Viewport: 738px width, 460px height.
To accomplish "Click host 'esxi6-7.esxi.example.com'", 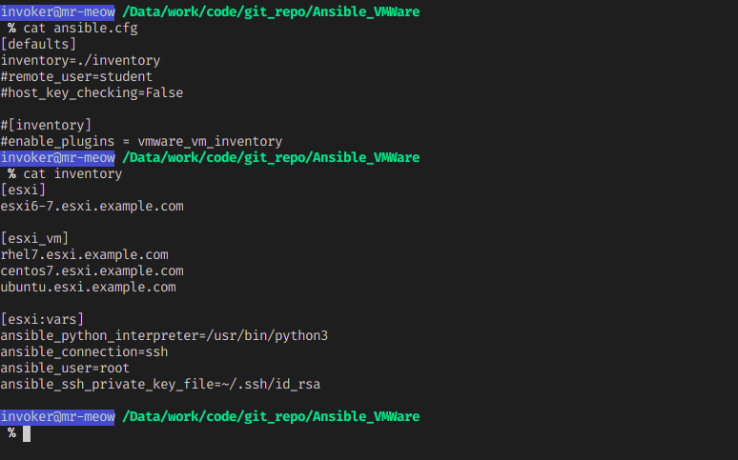I will coord(92,207).
